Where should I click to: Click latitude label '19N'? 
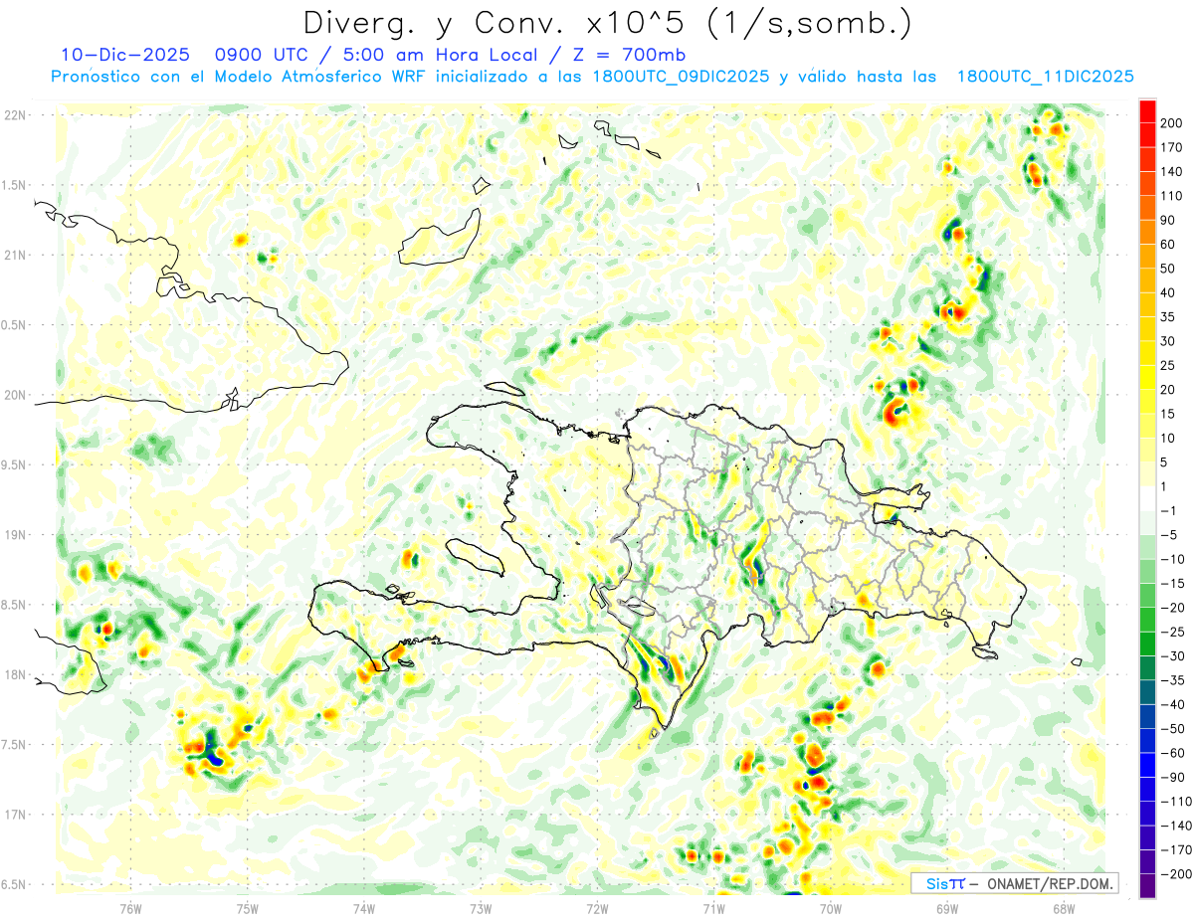point(15,535)
